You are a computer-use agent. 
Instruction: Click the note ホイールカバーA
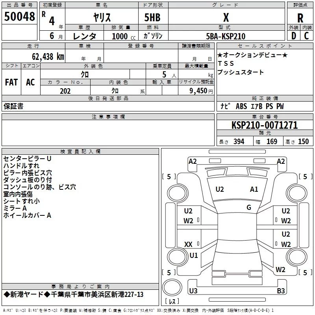pyautogui.click(x=27, y=215)
